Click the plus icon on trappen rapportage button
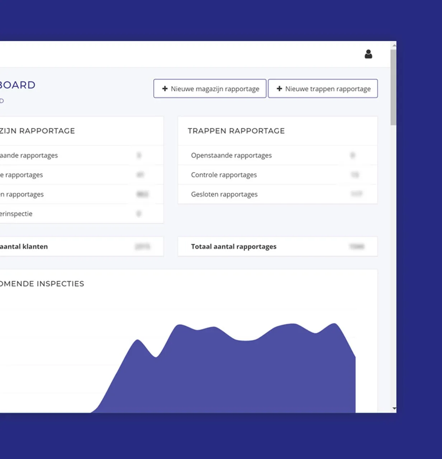This screenshot has width=442, height=459. pos(279,89)
